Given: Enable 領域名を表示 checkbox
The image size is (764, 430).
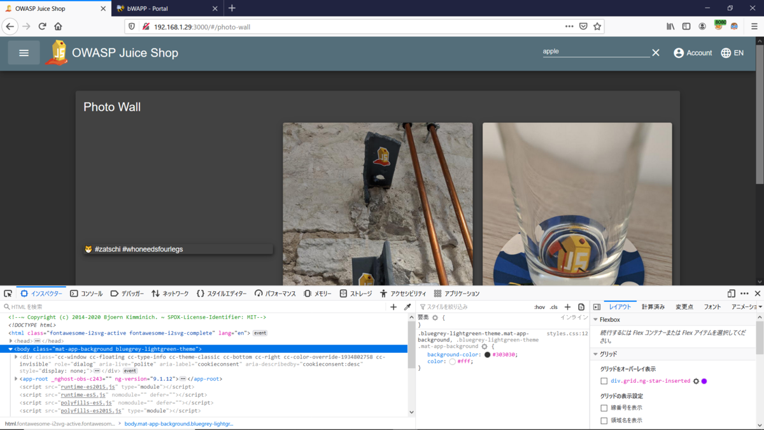Looking at the screenshot, I should pyautogui.click(x=604, y=420).
